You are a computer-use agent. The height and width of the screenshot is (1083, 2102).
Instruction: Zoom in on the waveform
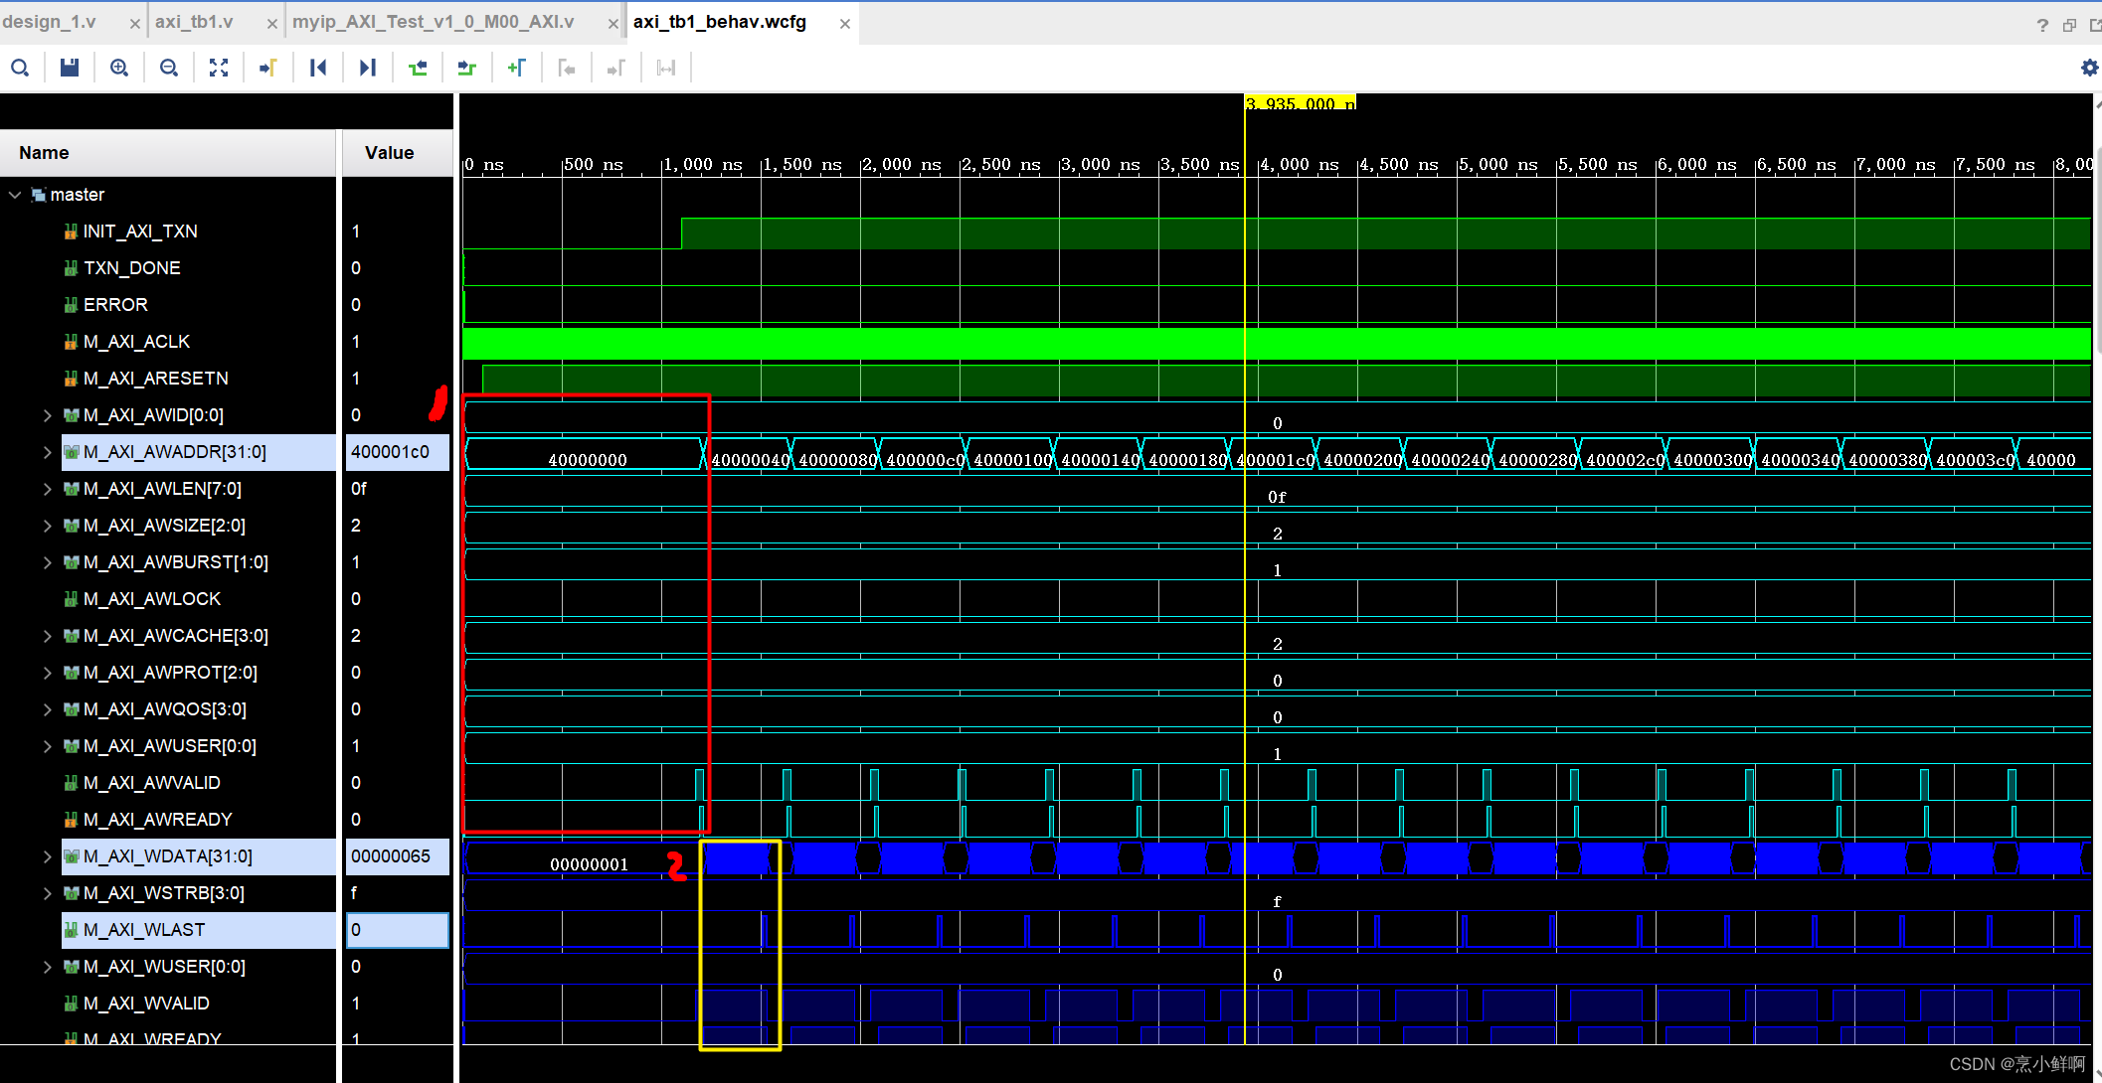[x=119, y=68]
